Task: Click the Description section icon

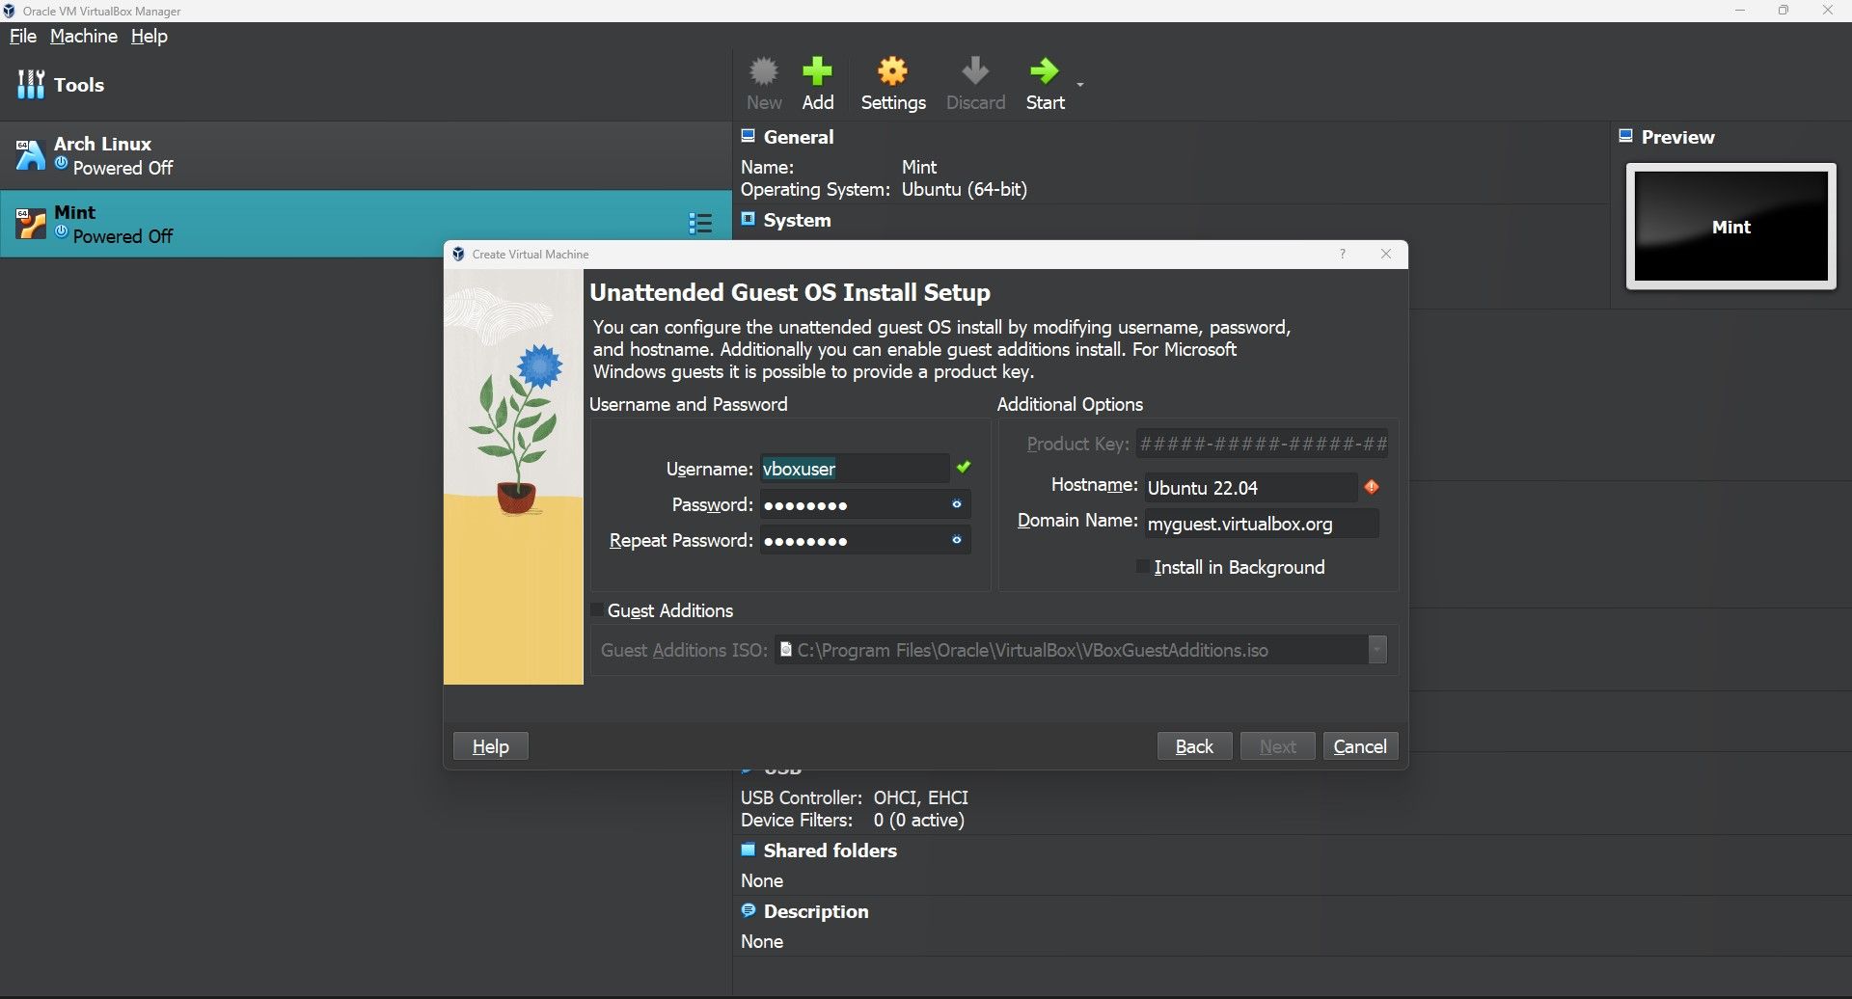Action: click(x=748, y=910)
